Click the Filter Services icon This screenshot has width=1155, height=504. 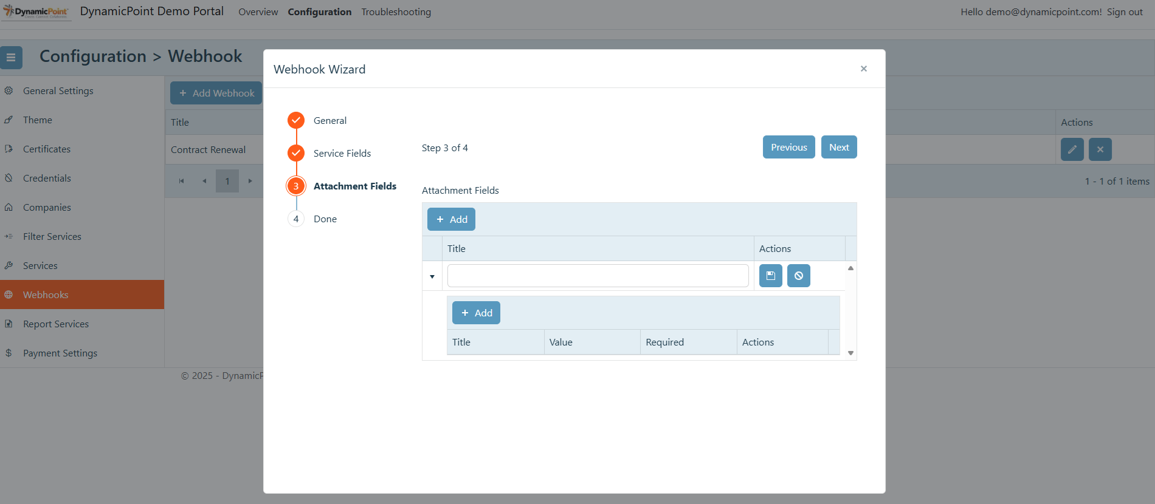pos(9,236)
